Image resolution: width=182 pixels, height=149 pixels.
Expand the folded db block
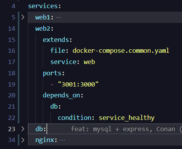pyautogui.click(x=23, y=129)
